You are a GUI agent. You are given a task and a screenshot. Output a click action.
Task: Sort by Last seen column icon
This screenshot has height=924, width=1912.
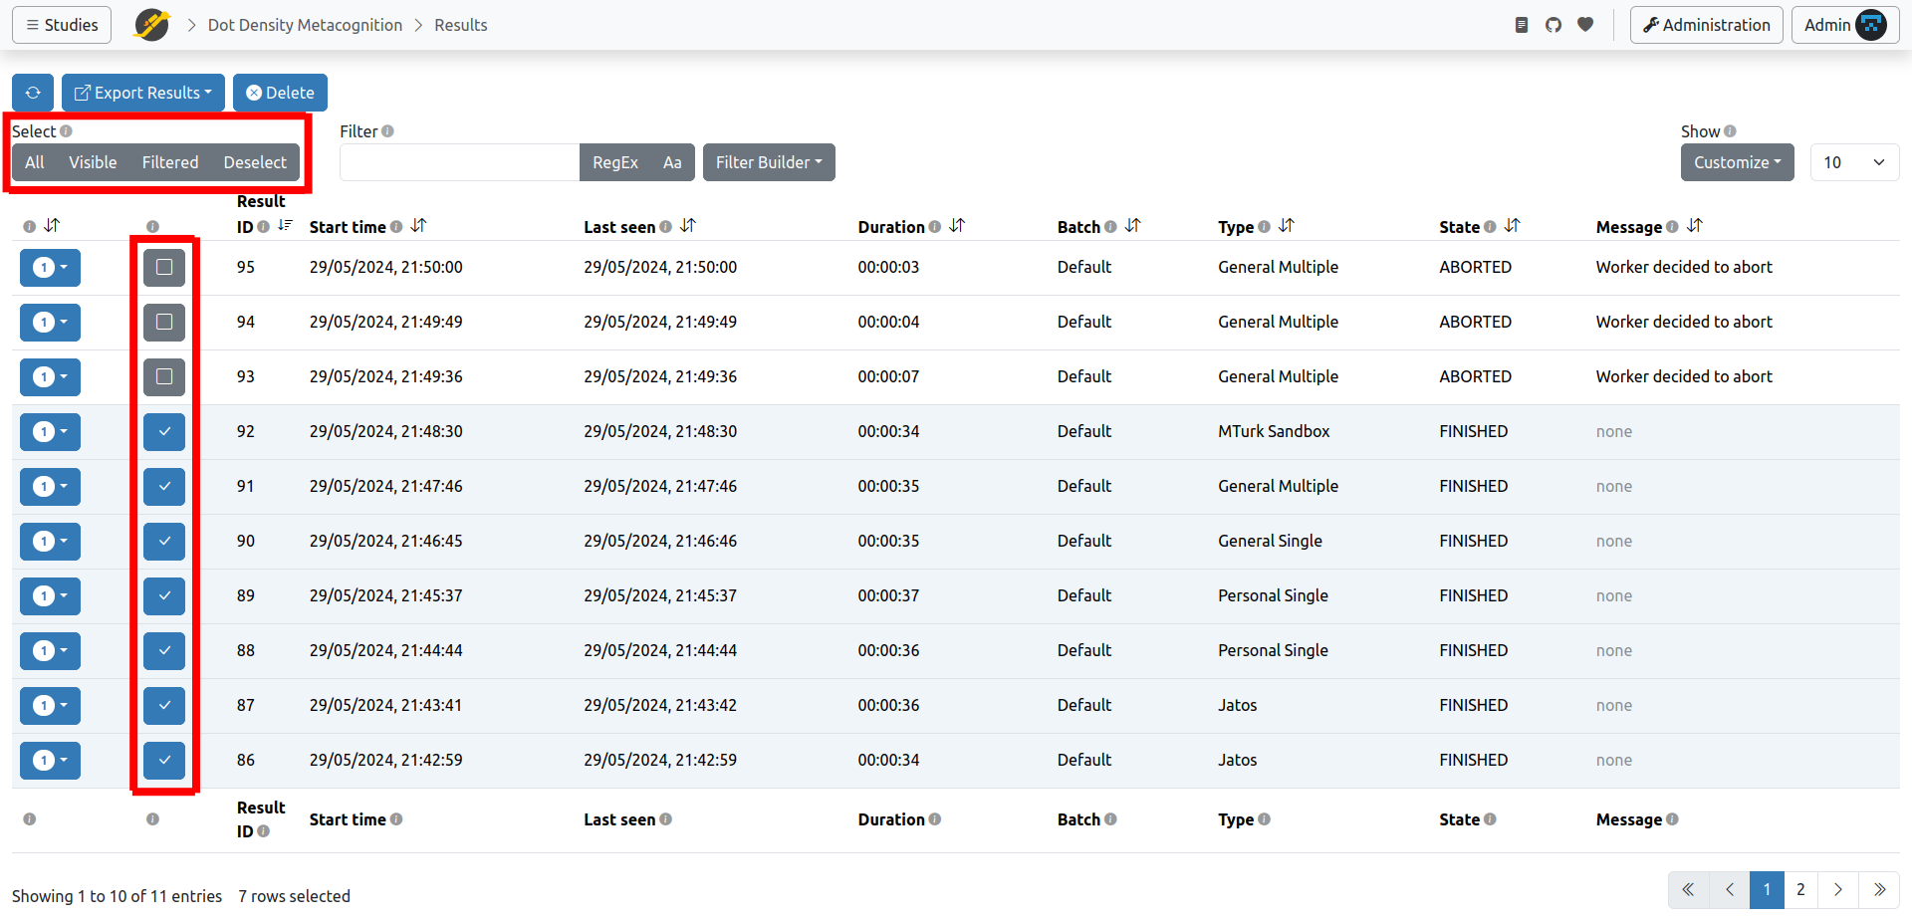click(x=687, y=226)
